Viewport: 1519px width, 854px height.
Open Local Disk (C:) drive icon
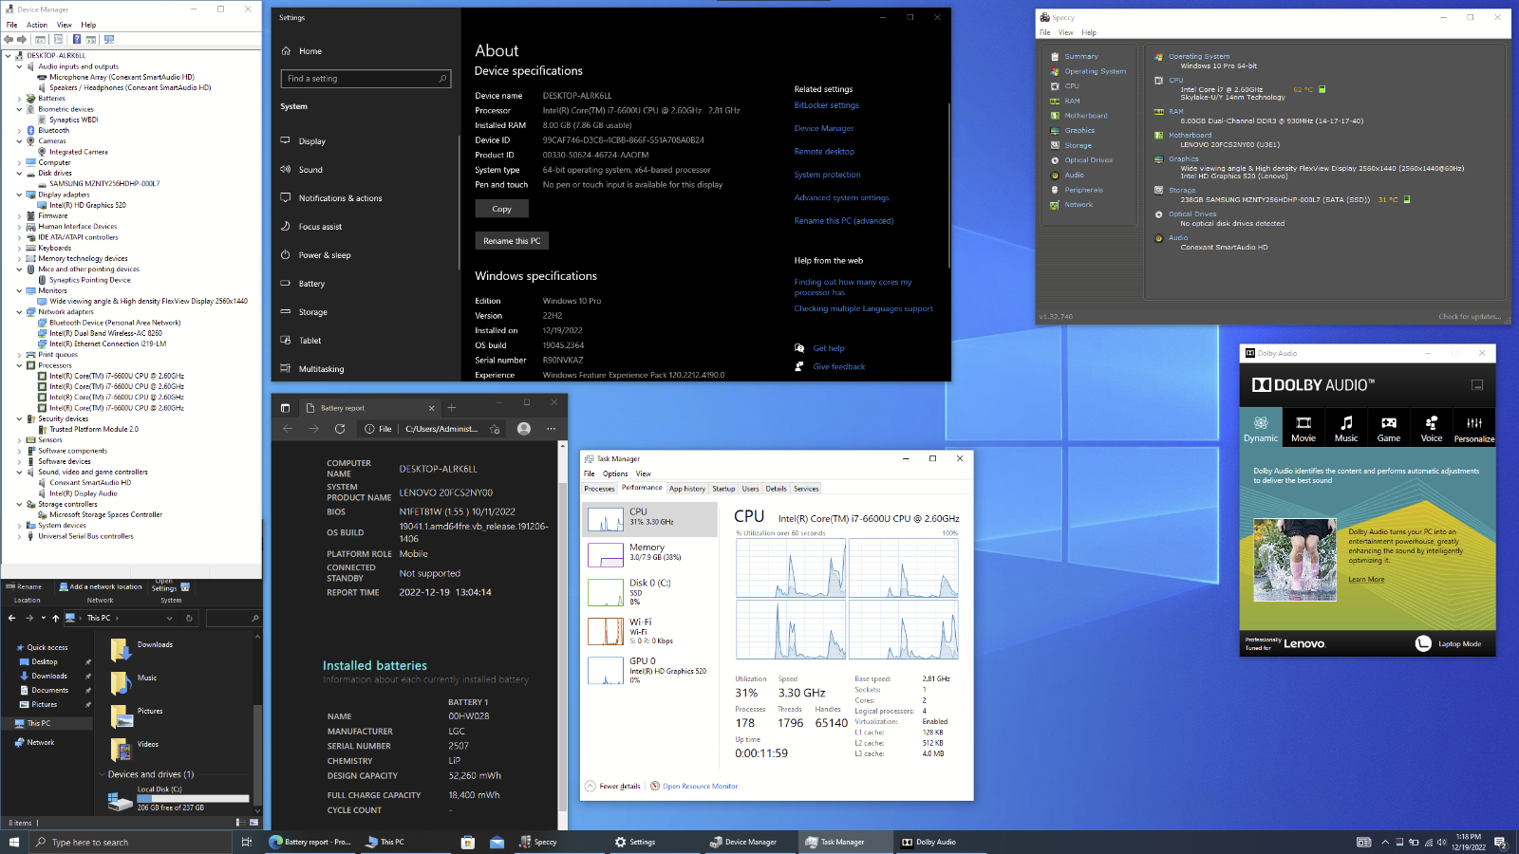pos(121,803)
